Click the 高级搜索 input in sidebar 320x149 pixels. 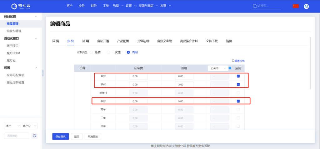point(17,136)
